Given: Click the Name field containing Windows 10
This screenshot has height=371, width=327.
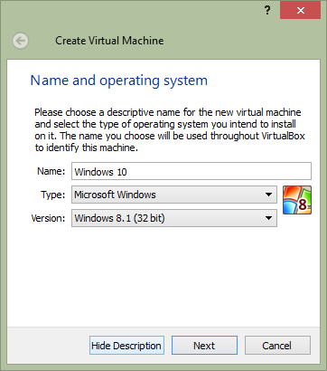Looking at the screenshot, I should tap(192, 171).
